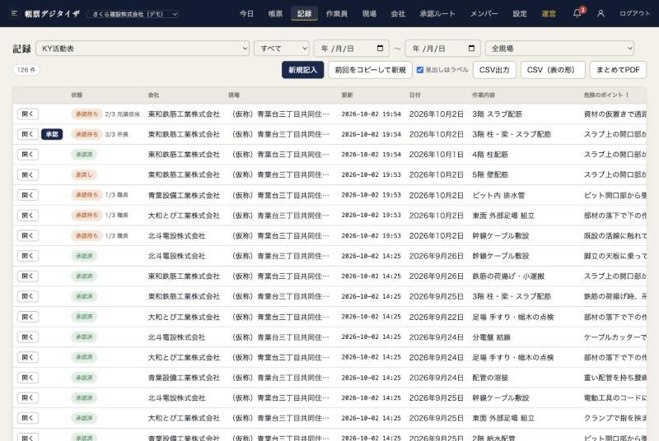This screenshot has width=659, height=441.
Task: Click the 現場 column header in the table
Action: (234, 95)
